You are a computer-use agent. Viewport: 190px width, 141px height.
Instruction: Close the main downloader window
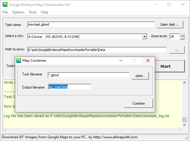coord(183,4)
